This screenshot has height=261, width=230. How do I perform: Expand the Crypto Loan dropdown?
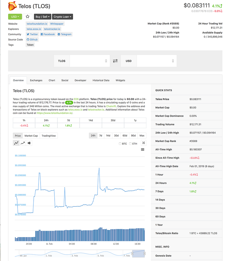(x=62, y=17)
